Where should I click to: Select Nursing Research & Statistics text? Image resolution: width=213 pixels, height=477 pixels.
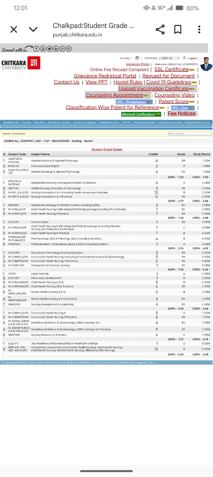click(49, 335)
